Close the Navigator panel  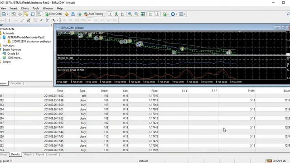pyautogui.click(x=51, y=25)
